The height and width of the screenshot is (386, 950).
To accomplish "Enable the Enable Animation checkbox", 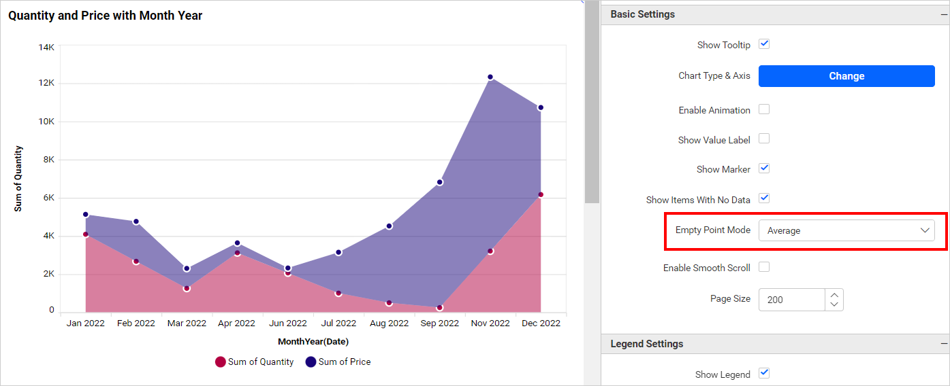I will point(764,109).
